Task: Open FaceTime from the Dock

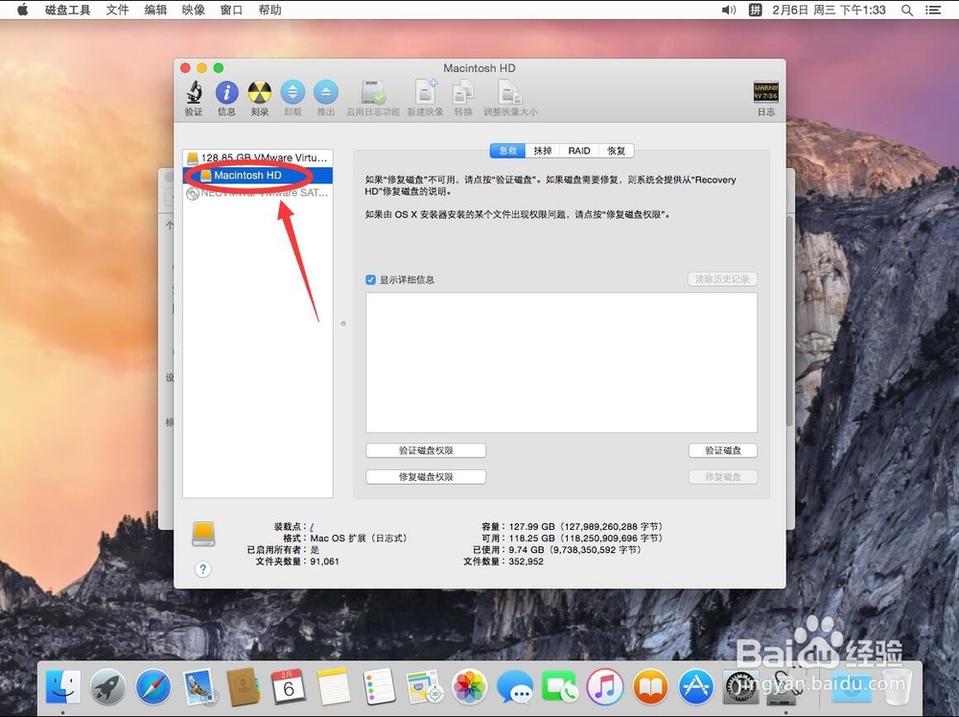Action: [560, 686]
